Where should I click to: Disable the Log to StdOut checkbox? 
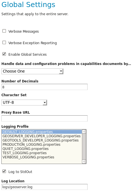(4, 171)
